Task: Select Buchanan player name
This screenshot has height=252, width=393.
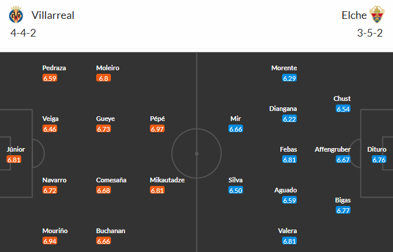Action: tap(110, 231)
